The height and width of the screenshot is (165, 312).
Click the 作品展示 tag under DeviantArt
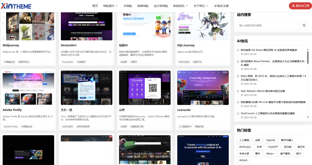click(x=81, y=62)
